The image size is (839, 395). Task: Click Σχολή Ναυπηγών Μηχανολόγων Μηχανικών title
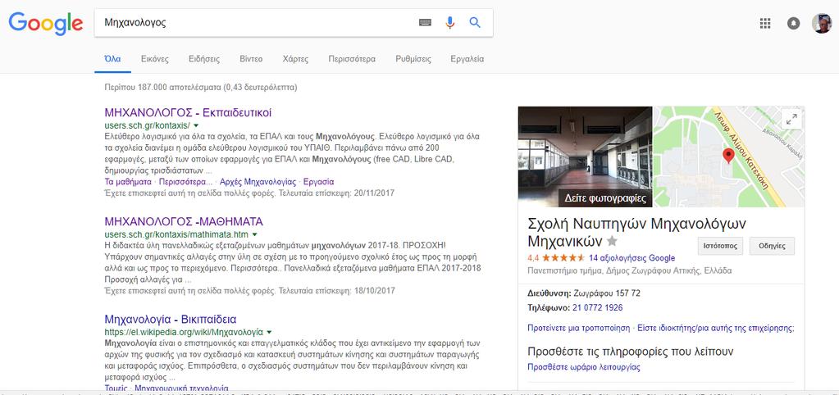(x=636, y=231)
